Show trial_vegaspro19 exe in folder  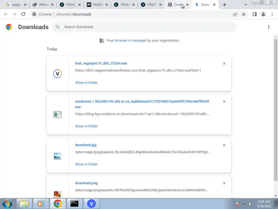86,83
